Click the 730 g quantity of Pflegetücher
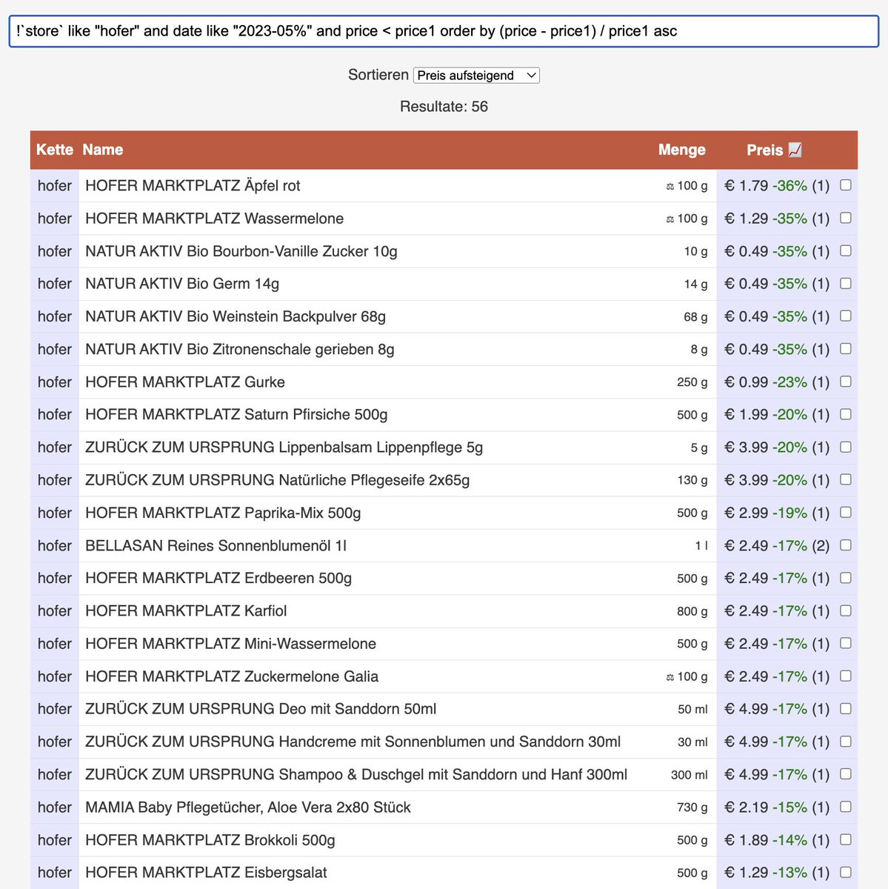Viewport: 888px width, 889px height. 692,807
